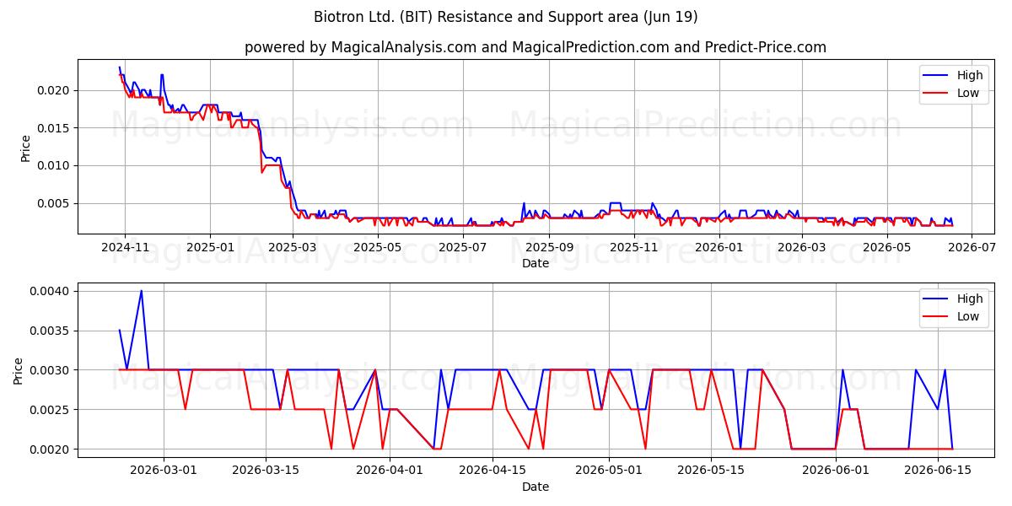Click the '2026-06-15' x-axis label on bottom chart
Screen dimensions: 1012x506
937,471
